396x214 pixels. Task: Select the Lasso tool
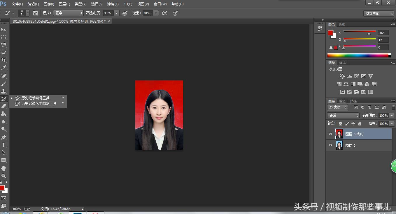[4, 45]
